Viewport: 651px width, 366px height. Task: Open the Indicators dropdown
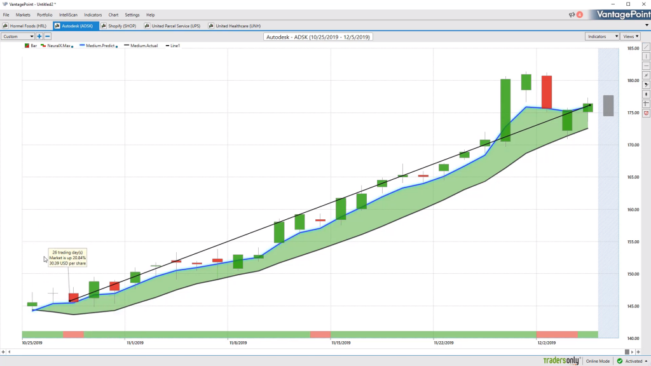point(602,36)
